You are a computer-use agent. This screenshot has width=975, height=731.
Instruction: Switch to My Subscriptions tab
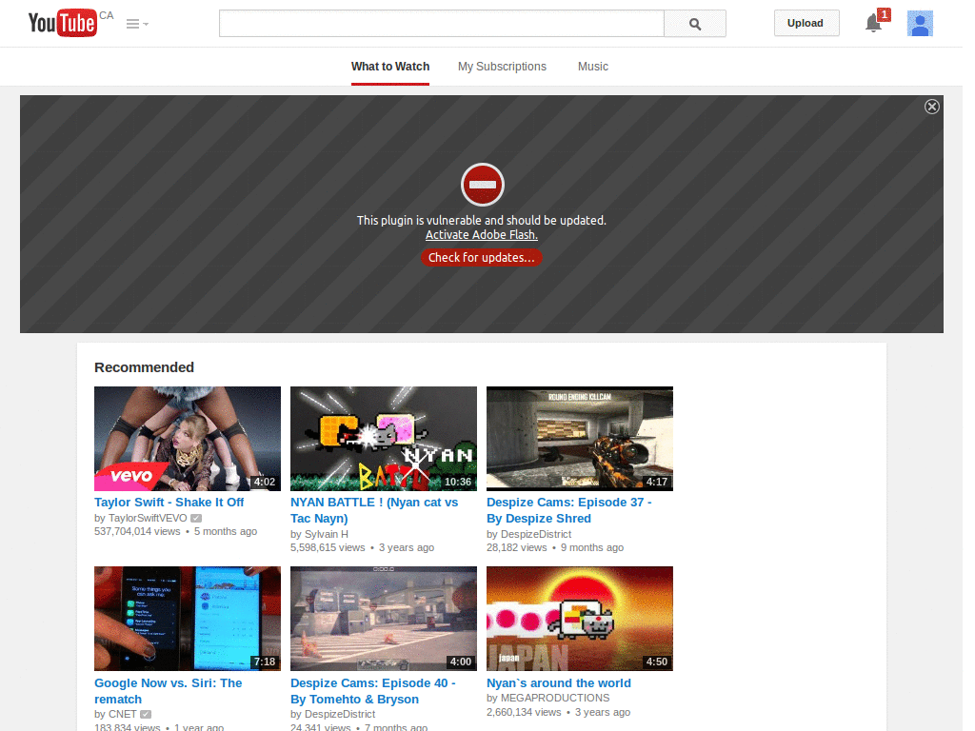click(502, 67)
